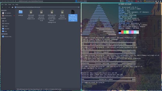Viewport: 162px width, 91px height.
Task: Click the DEVICES section header
Action: (4, 11)
